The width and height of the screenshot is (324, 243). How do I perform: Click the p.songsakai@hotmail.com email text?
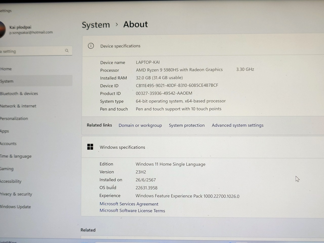point(31,33)
